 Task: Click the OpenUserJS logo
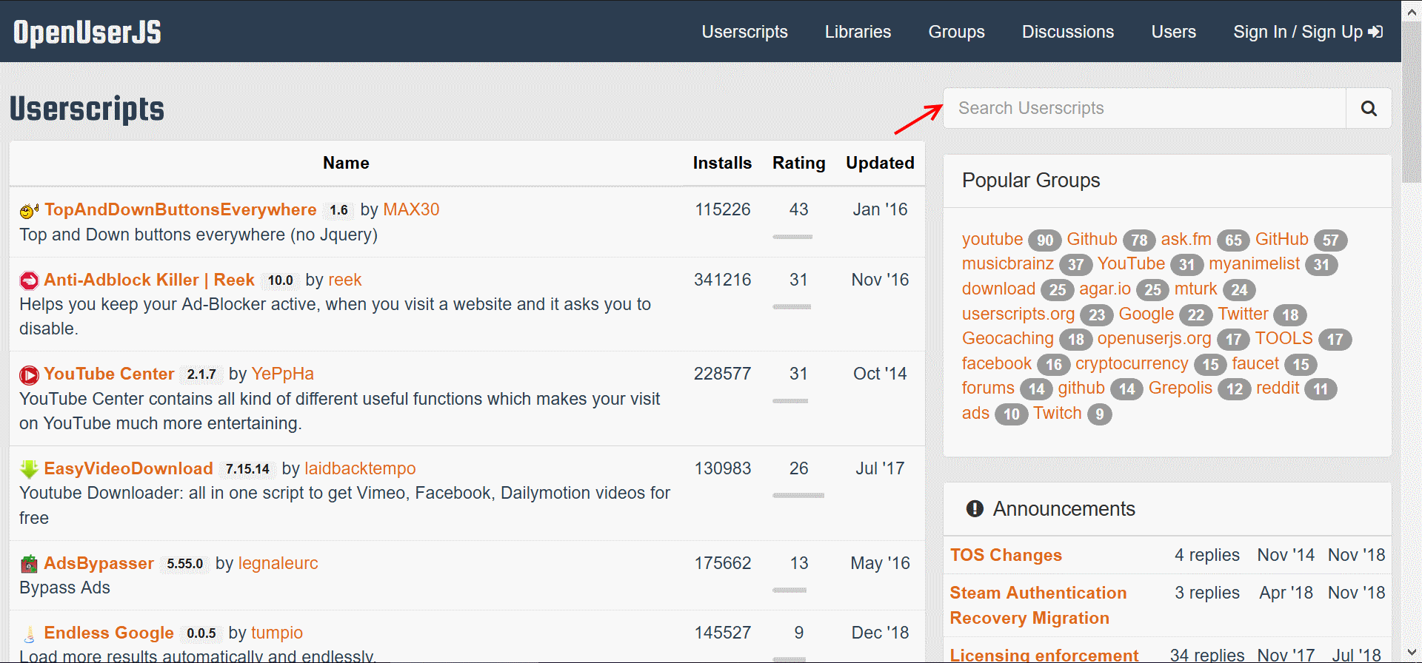87,32
